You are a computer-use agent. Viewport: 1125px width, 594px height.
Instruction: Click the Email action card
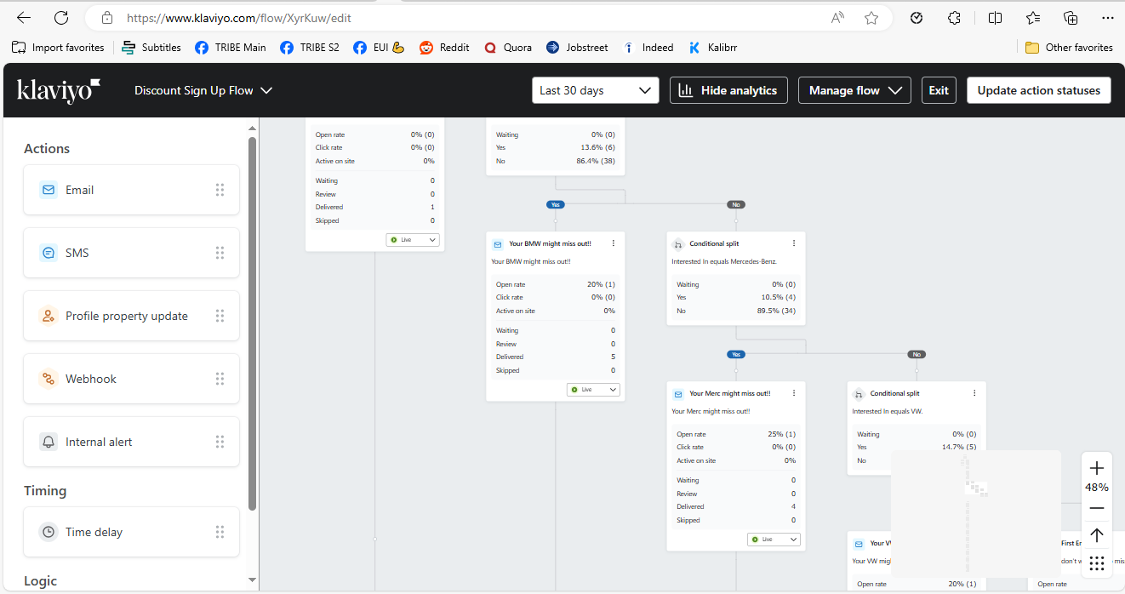tap(131, 190)
